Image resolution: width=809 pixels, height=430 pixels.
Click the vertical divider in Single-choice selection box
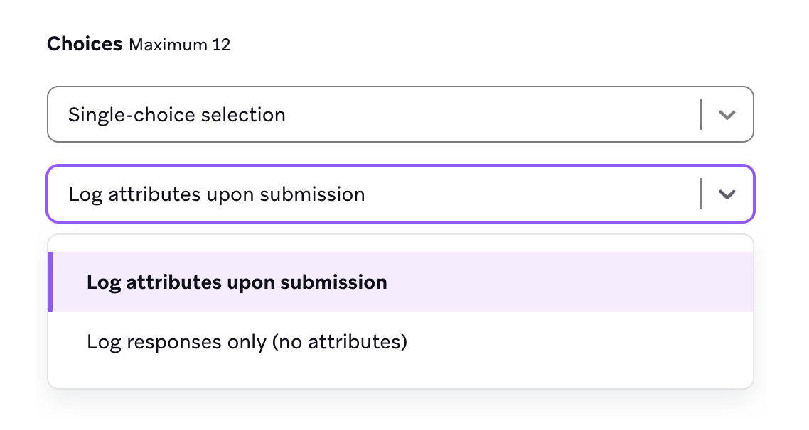point(701,114)
